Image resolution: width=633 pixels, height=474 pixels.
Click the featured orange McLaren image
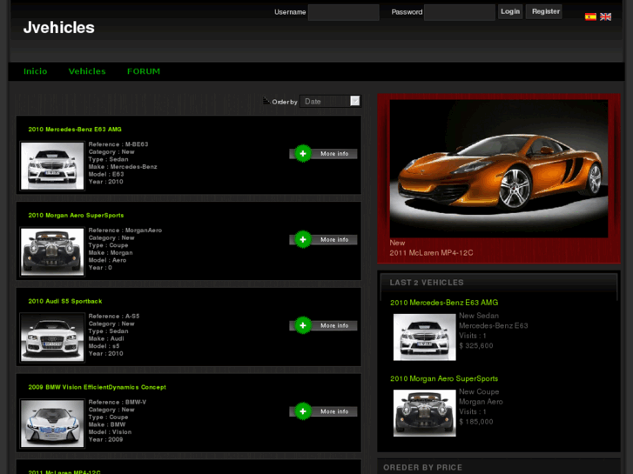[x=499, y=169]
